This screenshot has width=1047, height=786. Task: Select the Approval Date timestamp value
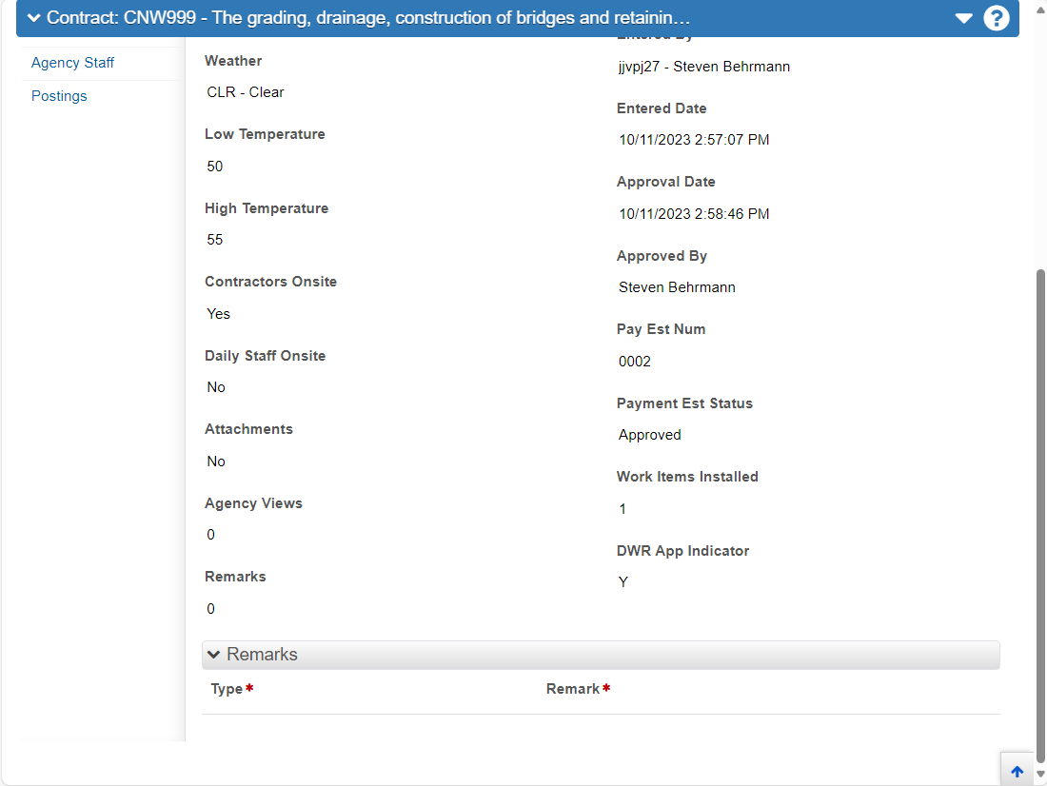click(694, 214)
